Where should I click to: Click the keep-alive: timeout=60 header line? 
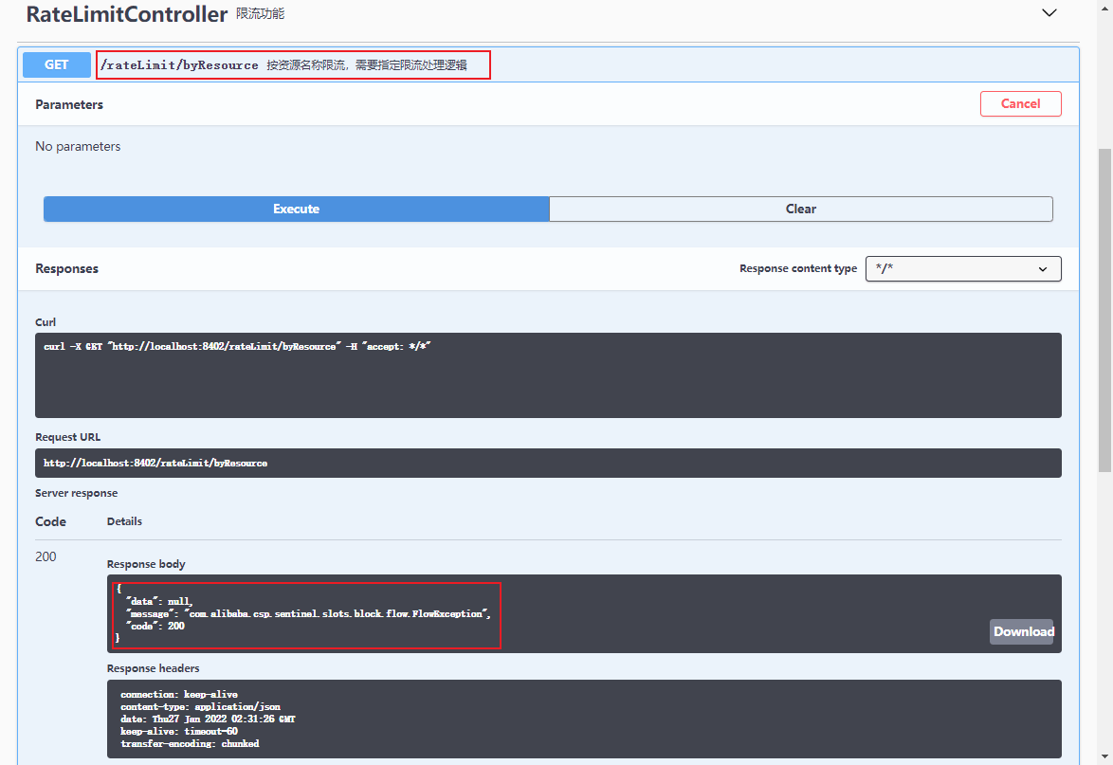coord(179,731)
